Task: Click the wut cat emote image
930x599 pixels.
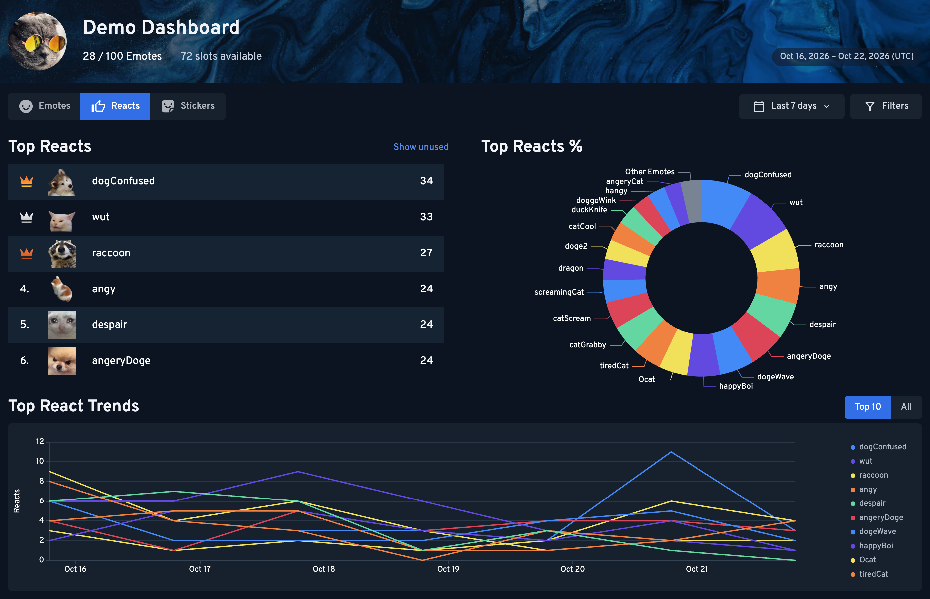Action: click(x=62, y=220)
